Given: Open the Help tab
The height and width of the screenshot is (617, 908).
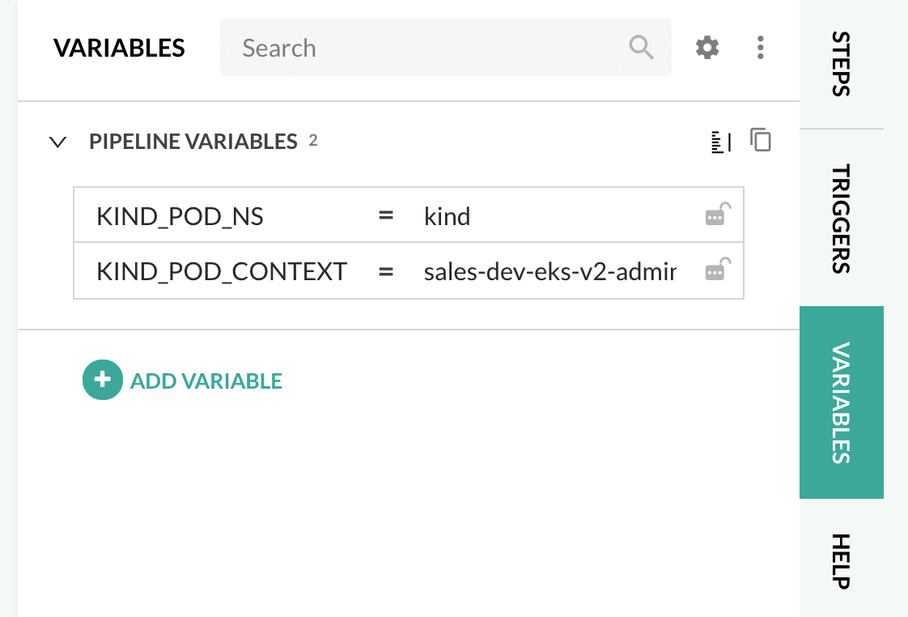Looking at the screenshot, I should (841, 560).
